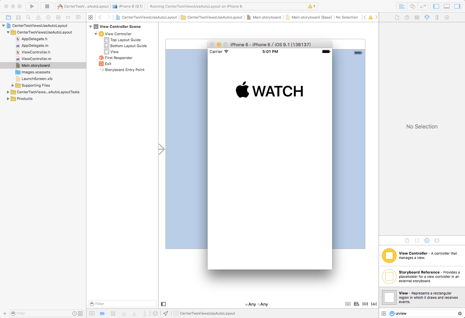Toggle library icon grid view
This screenshot has height=318, width=465.
[384, 313]
